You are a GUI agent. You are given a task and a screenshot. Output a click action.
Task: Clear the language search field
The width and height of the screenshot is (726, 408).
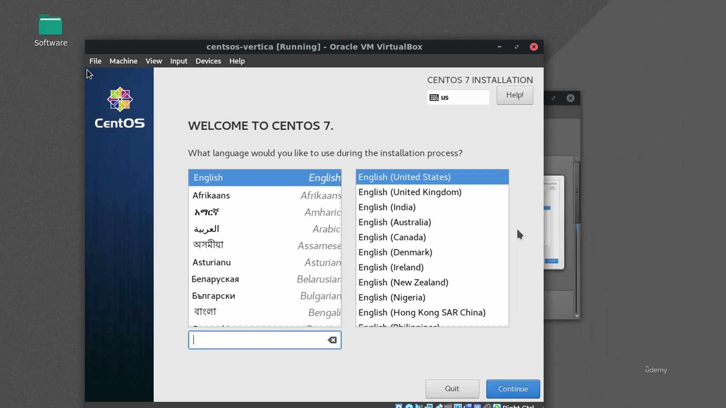coord(332,340)
